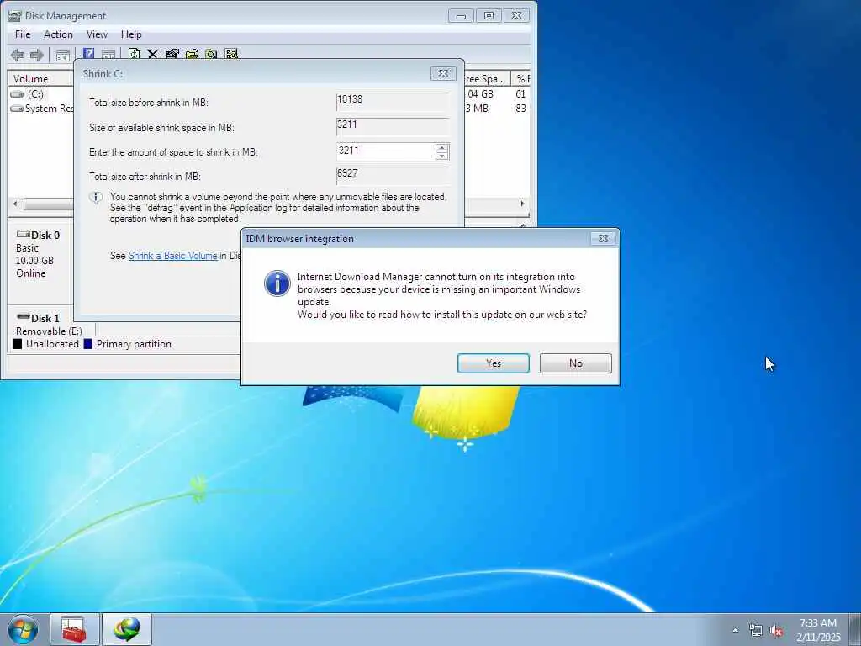Select the (C:) drive icon in volume list
The height and width of the screenshot is (646, 861).
(18, 94)
